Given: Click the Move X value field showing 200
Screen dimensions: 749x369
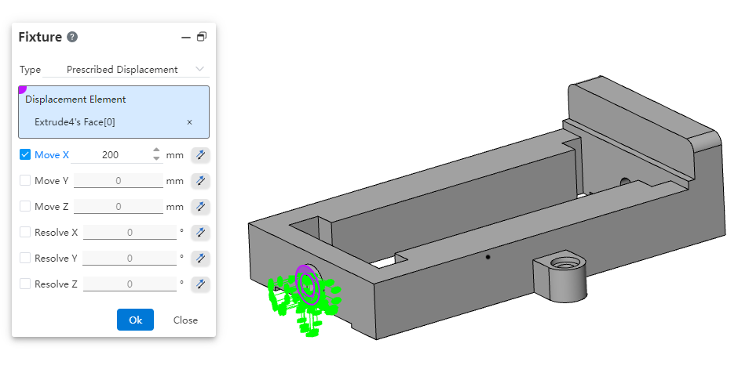Looking at the screenshot, I should [111, 155].
